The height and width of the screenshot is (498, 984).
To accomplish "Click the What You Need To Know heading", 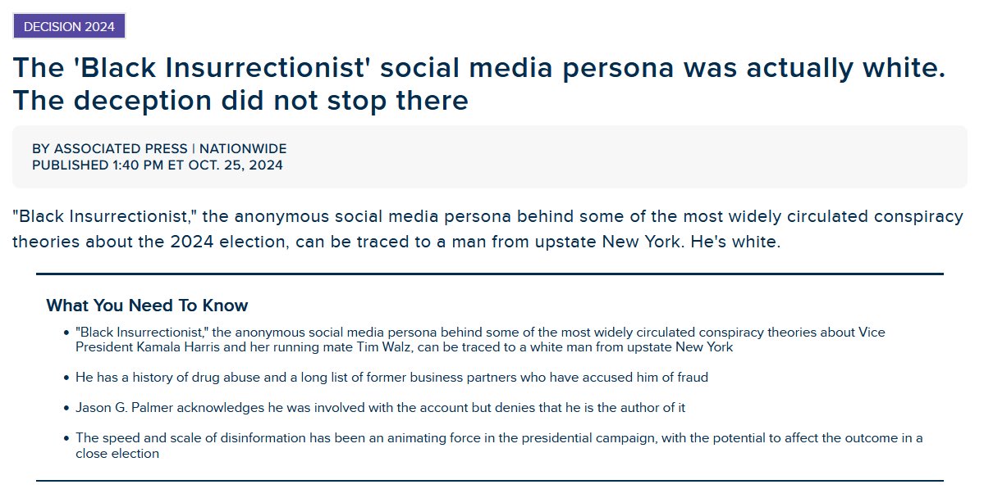I will [x=147, y=306].
